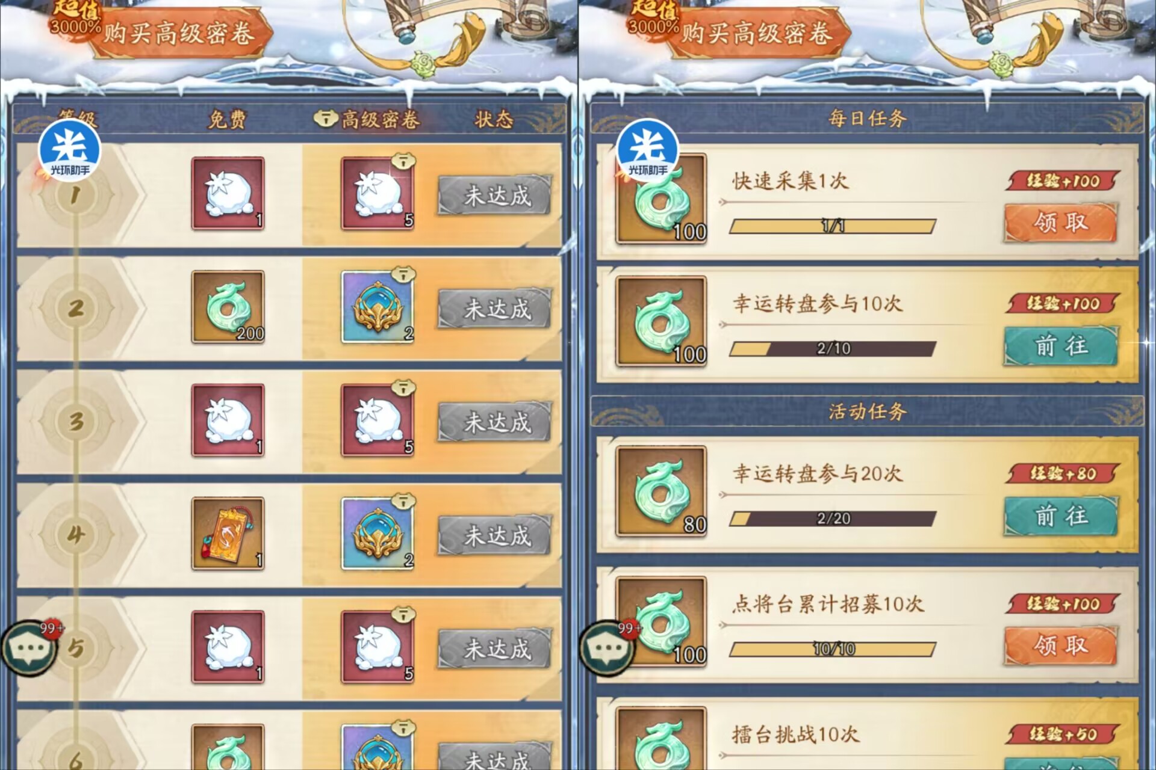Image resolution: width=1156 pixels, height=770 pixels.
Task: Open the chat bubble on the left panel
Action: [29, 648]
